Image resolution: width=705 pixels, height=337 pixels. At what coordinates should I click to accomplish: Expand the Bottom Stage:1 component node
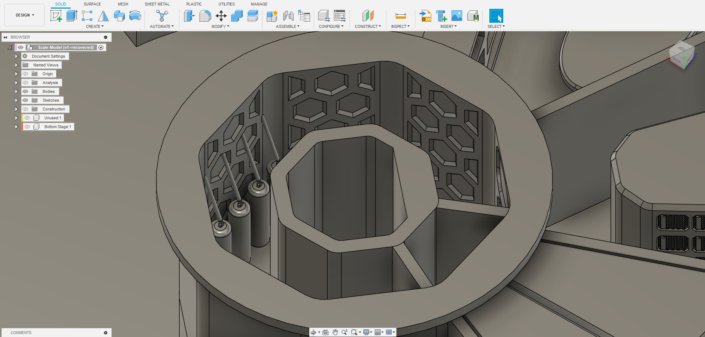point(16,127)
